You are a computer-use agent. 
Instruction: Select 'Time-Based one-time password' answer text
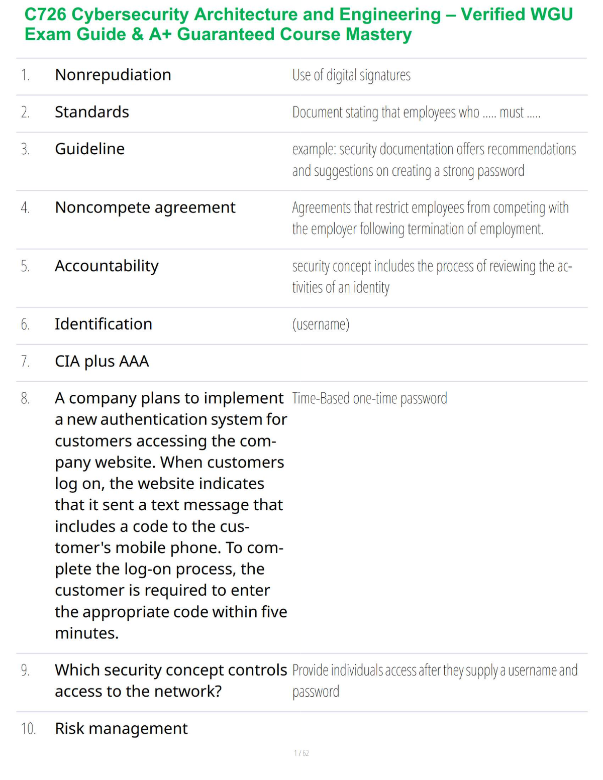click(369, 398)
